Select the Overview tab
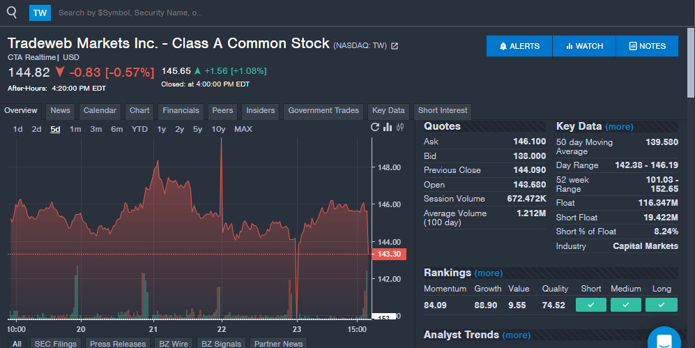695x348 pixels. 21,111
